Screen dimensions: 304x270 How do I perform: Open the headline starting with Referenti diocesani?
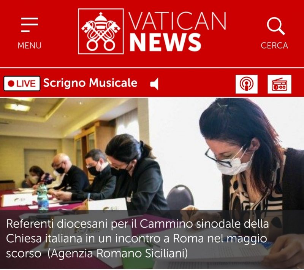[138, 238]
